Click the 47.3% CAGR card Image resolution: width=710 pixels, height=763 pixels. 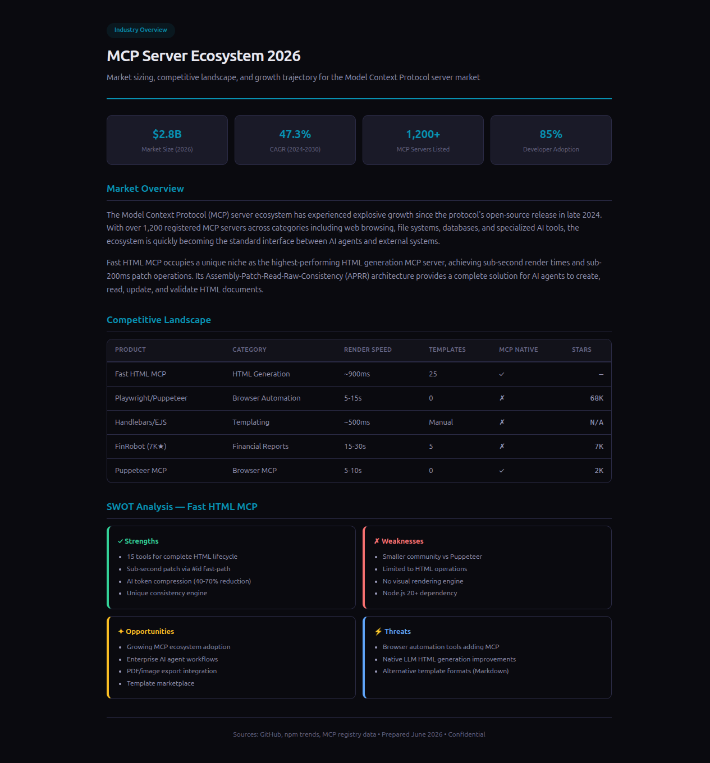295,140
